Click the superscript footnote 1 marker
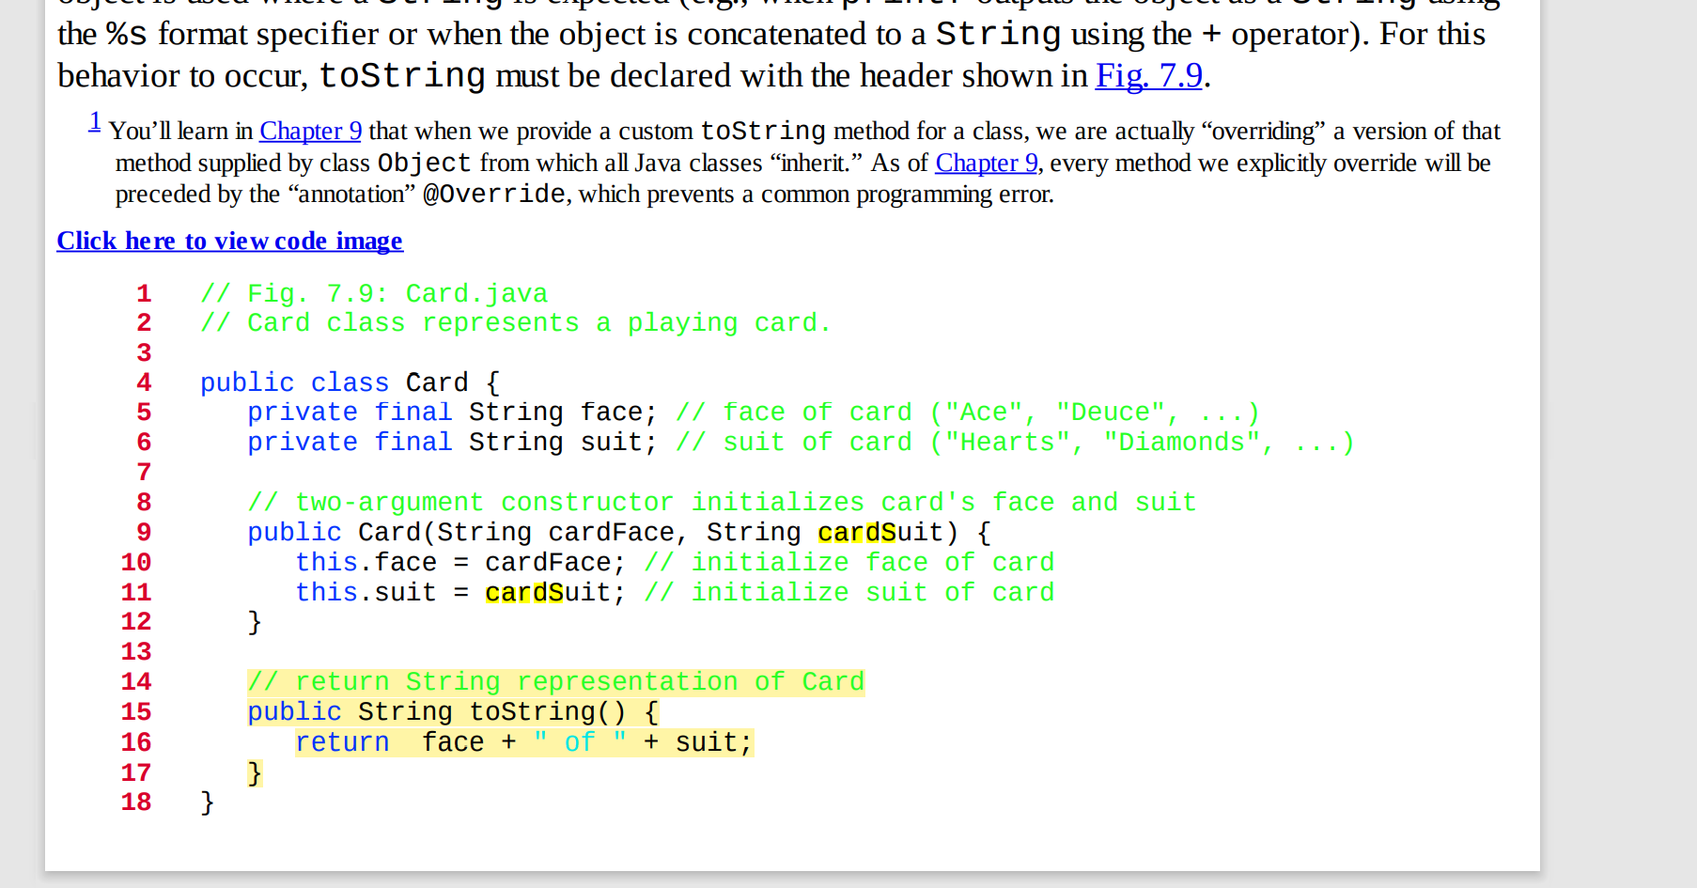1697x888 pixels. tap(94, 120)
